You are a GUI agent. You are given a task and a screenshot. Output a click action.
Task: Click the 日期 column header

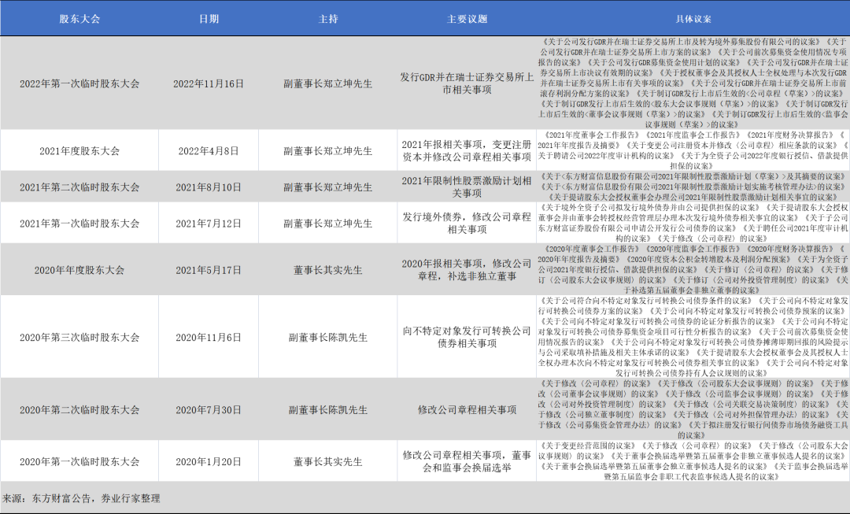pos(209,19)
